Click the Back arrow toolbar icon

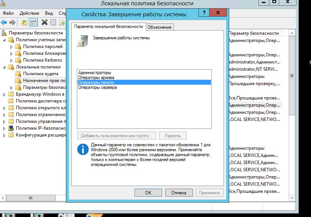[x=4, y=22]
